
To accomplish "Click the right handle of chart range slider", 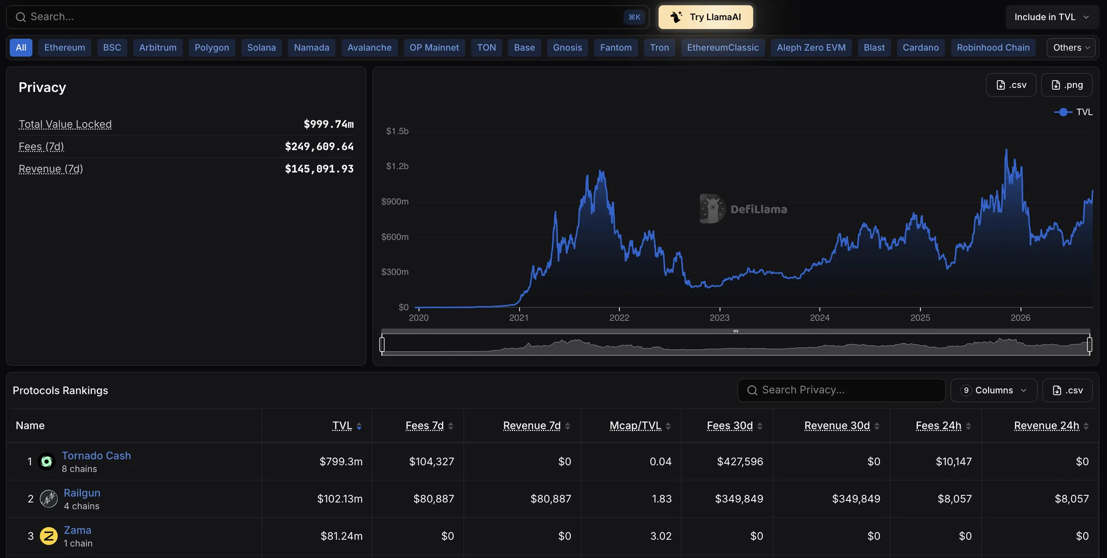I will 1090,344.
